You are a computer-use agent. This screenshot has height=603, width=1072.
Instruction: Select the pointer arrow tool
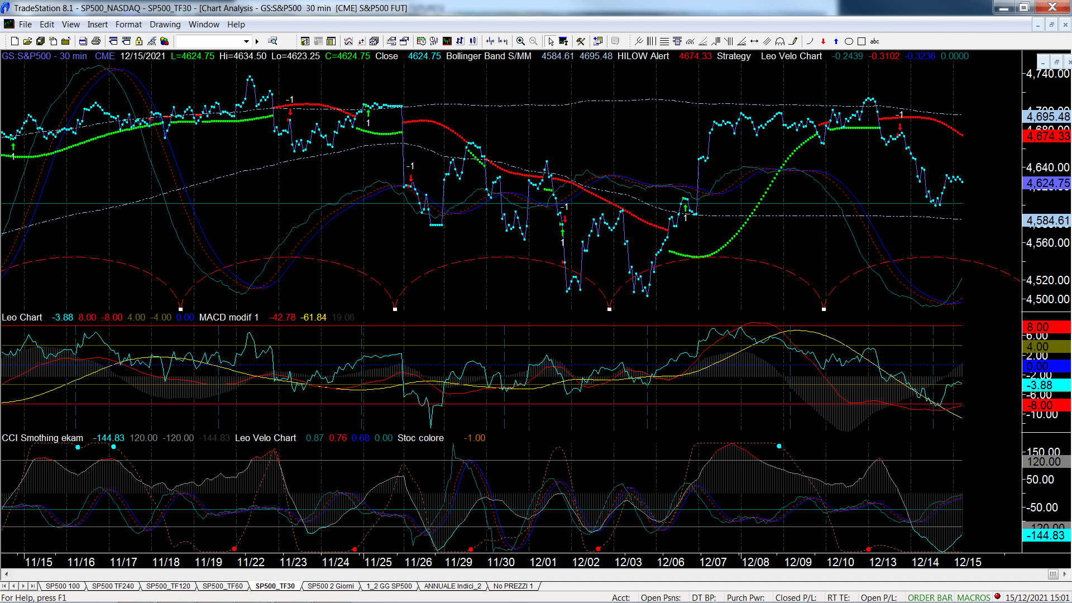point(551,41)
